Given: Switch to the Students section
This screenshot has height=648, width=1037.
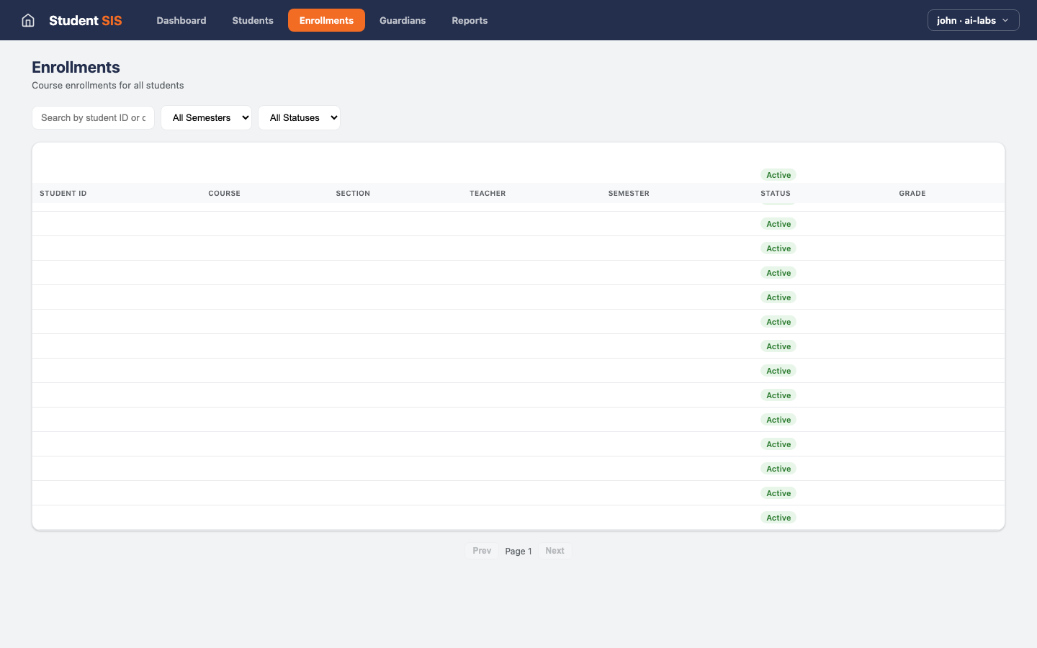Looking at the screenshot, I should pyautogui.click(x=252, y=20).
